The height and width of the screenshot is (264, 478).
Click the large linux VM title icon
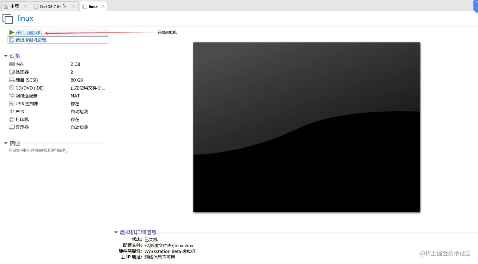(x=8, y=19)
